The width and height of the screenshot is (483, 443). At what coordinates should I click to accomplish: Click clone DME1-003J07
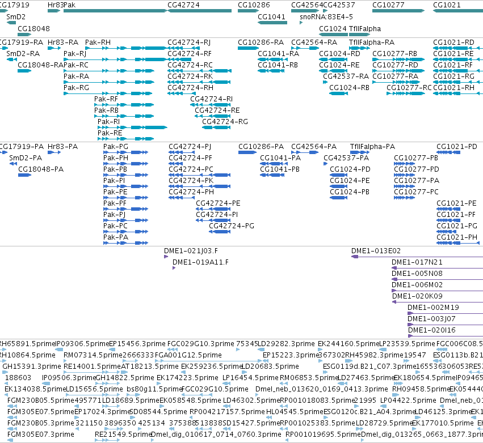click(x=431, y=319)
